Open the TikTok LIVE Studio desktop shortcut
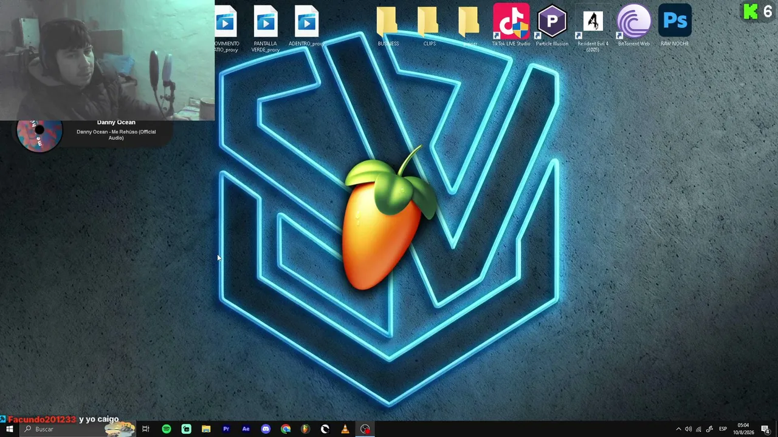 [x=511, y=25]
